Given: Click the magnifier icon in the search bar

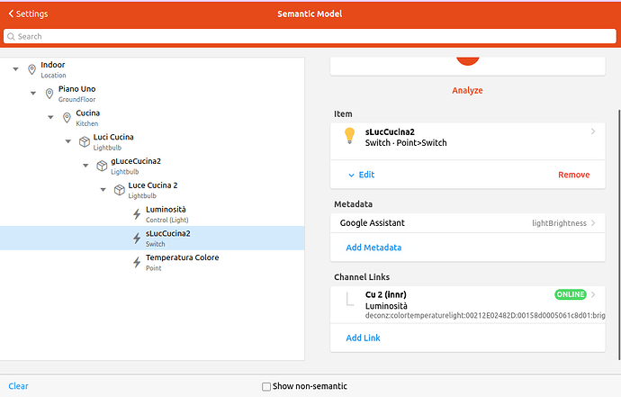Looking at the screenshot, I should (11, 37).
